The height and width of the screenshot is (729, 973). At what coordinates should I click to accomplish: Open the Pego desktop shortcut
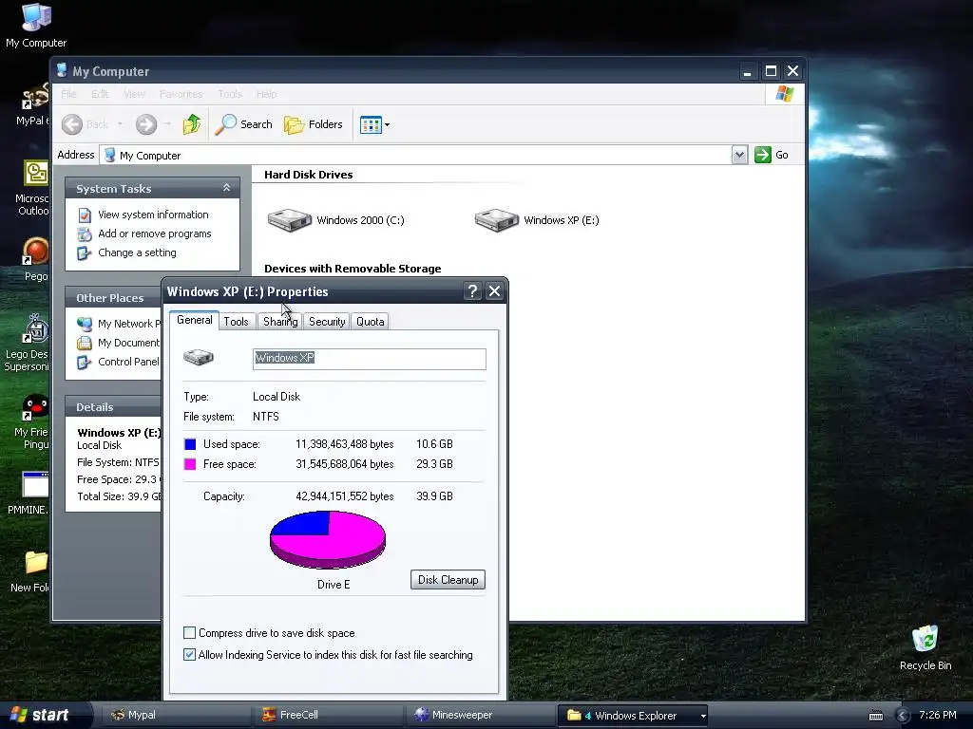35,259
